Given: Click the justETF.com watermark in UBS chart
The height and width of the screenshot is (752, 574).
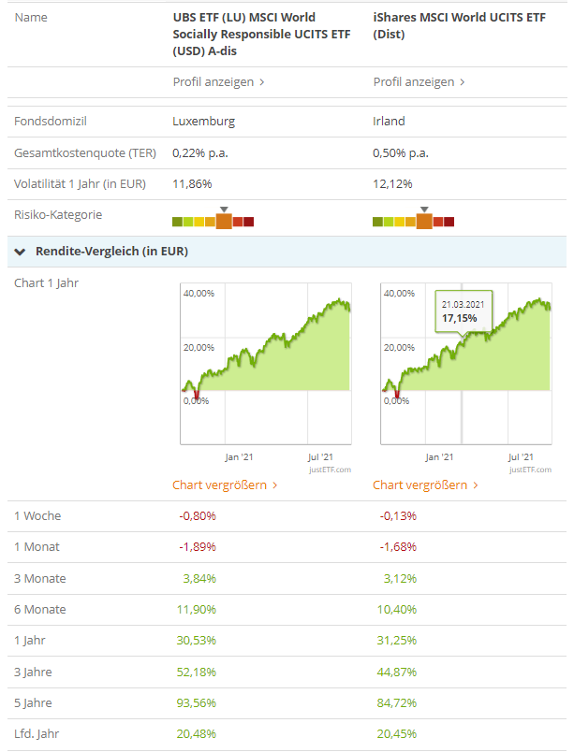Looking at the screenshot, I should click(331, 470).
